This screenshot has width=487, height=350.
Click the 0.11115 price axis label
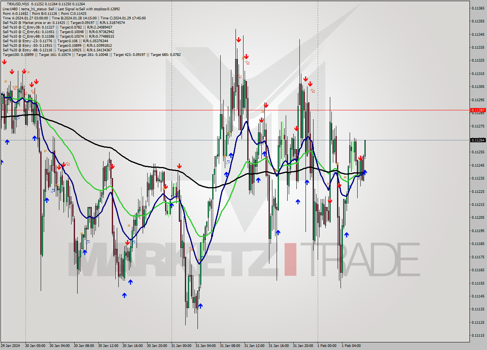[x=478, y=335]
